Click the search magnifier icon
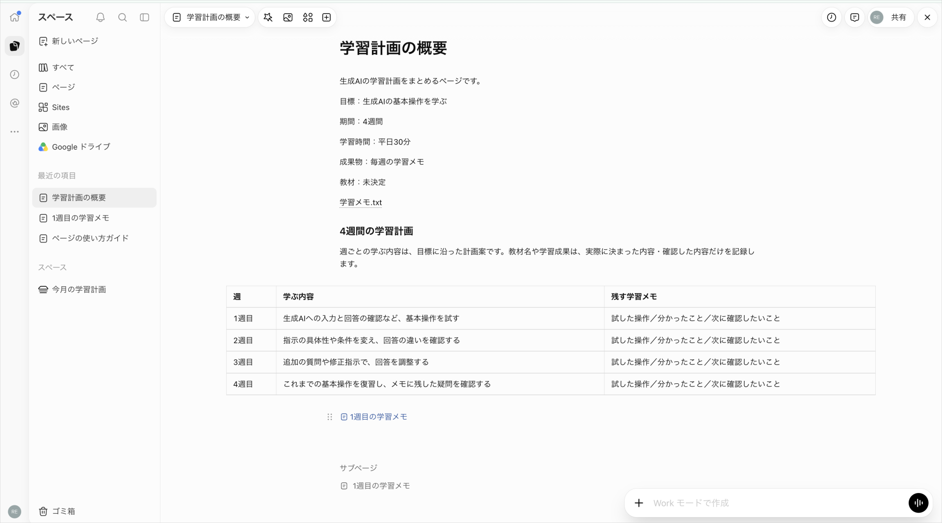 tap(123, 17)
